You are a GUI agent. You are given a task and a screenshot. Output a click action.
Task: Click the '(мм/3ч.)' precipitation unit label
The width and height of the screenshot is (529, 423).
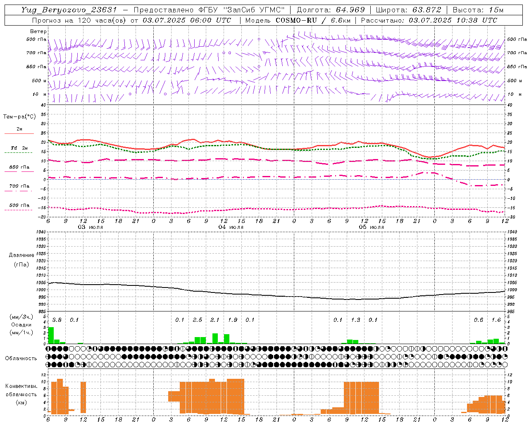tap(21, 317)
